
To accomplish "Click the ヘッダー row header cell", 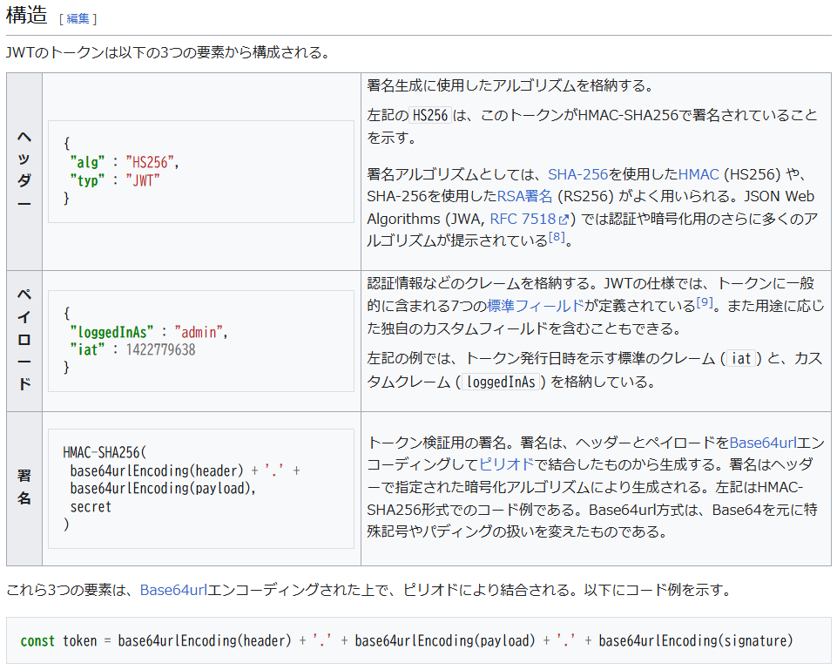I will (x=24, y=172).
